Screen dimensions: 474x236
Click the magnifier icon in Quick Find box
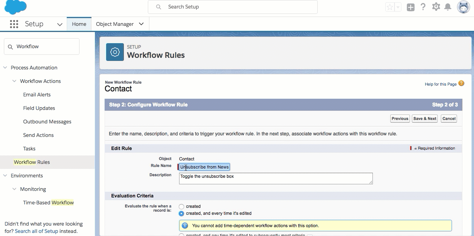10,47
